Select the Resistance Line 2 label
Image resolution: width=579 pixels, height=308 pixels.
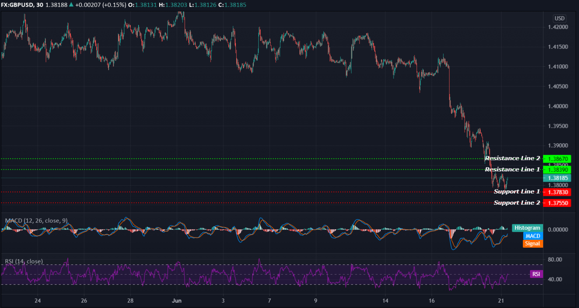click(x=513, y=158)
